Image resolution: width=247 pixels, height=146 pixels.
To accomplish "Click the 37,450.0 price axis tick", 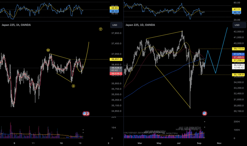I will (116, 44).
